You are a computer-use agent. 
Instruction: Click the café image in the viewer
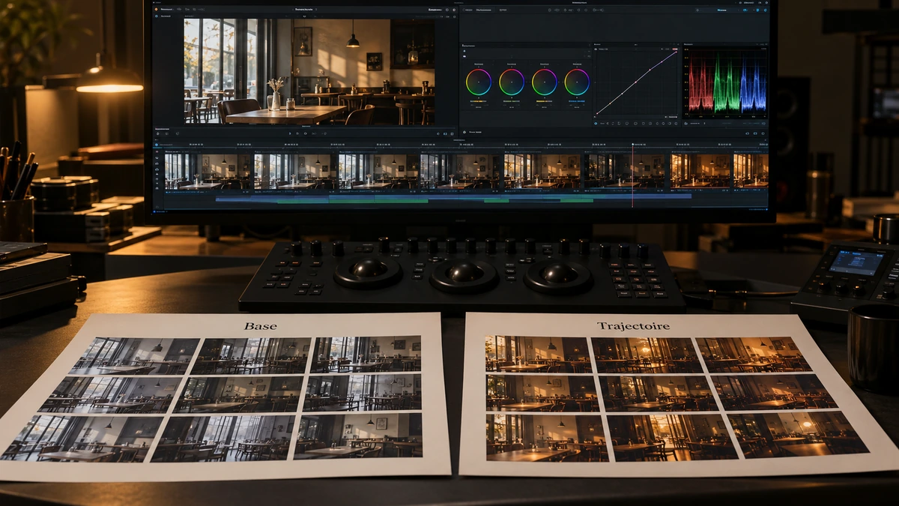[309, 71]
